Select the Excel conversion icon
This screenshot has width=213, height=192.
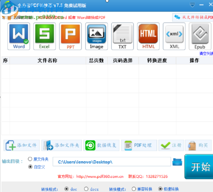coord(45,36)
